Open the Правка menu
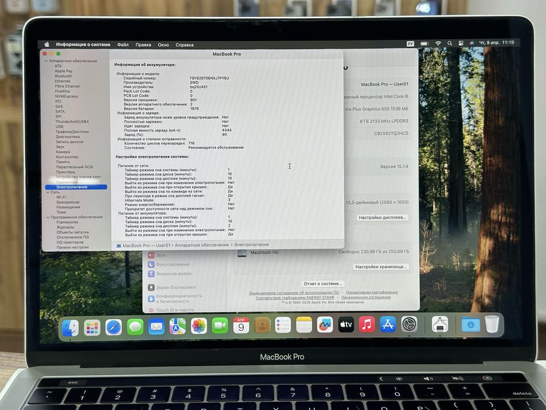The height and width of the screenshot is (410, 546). coord(143,45)
